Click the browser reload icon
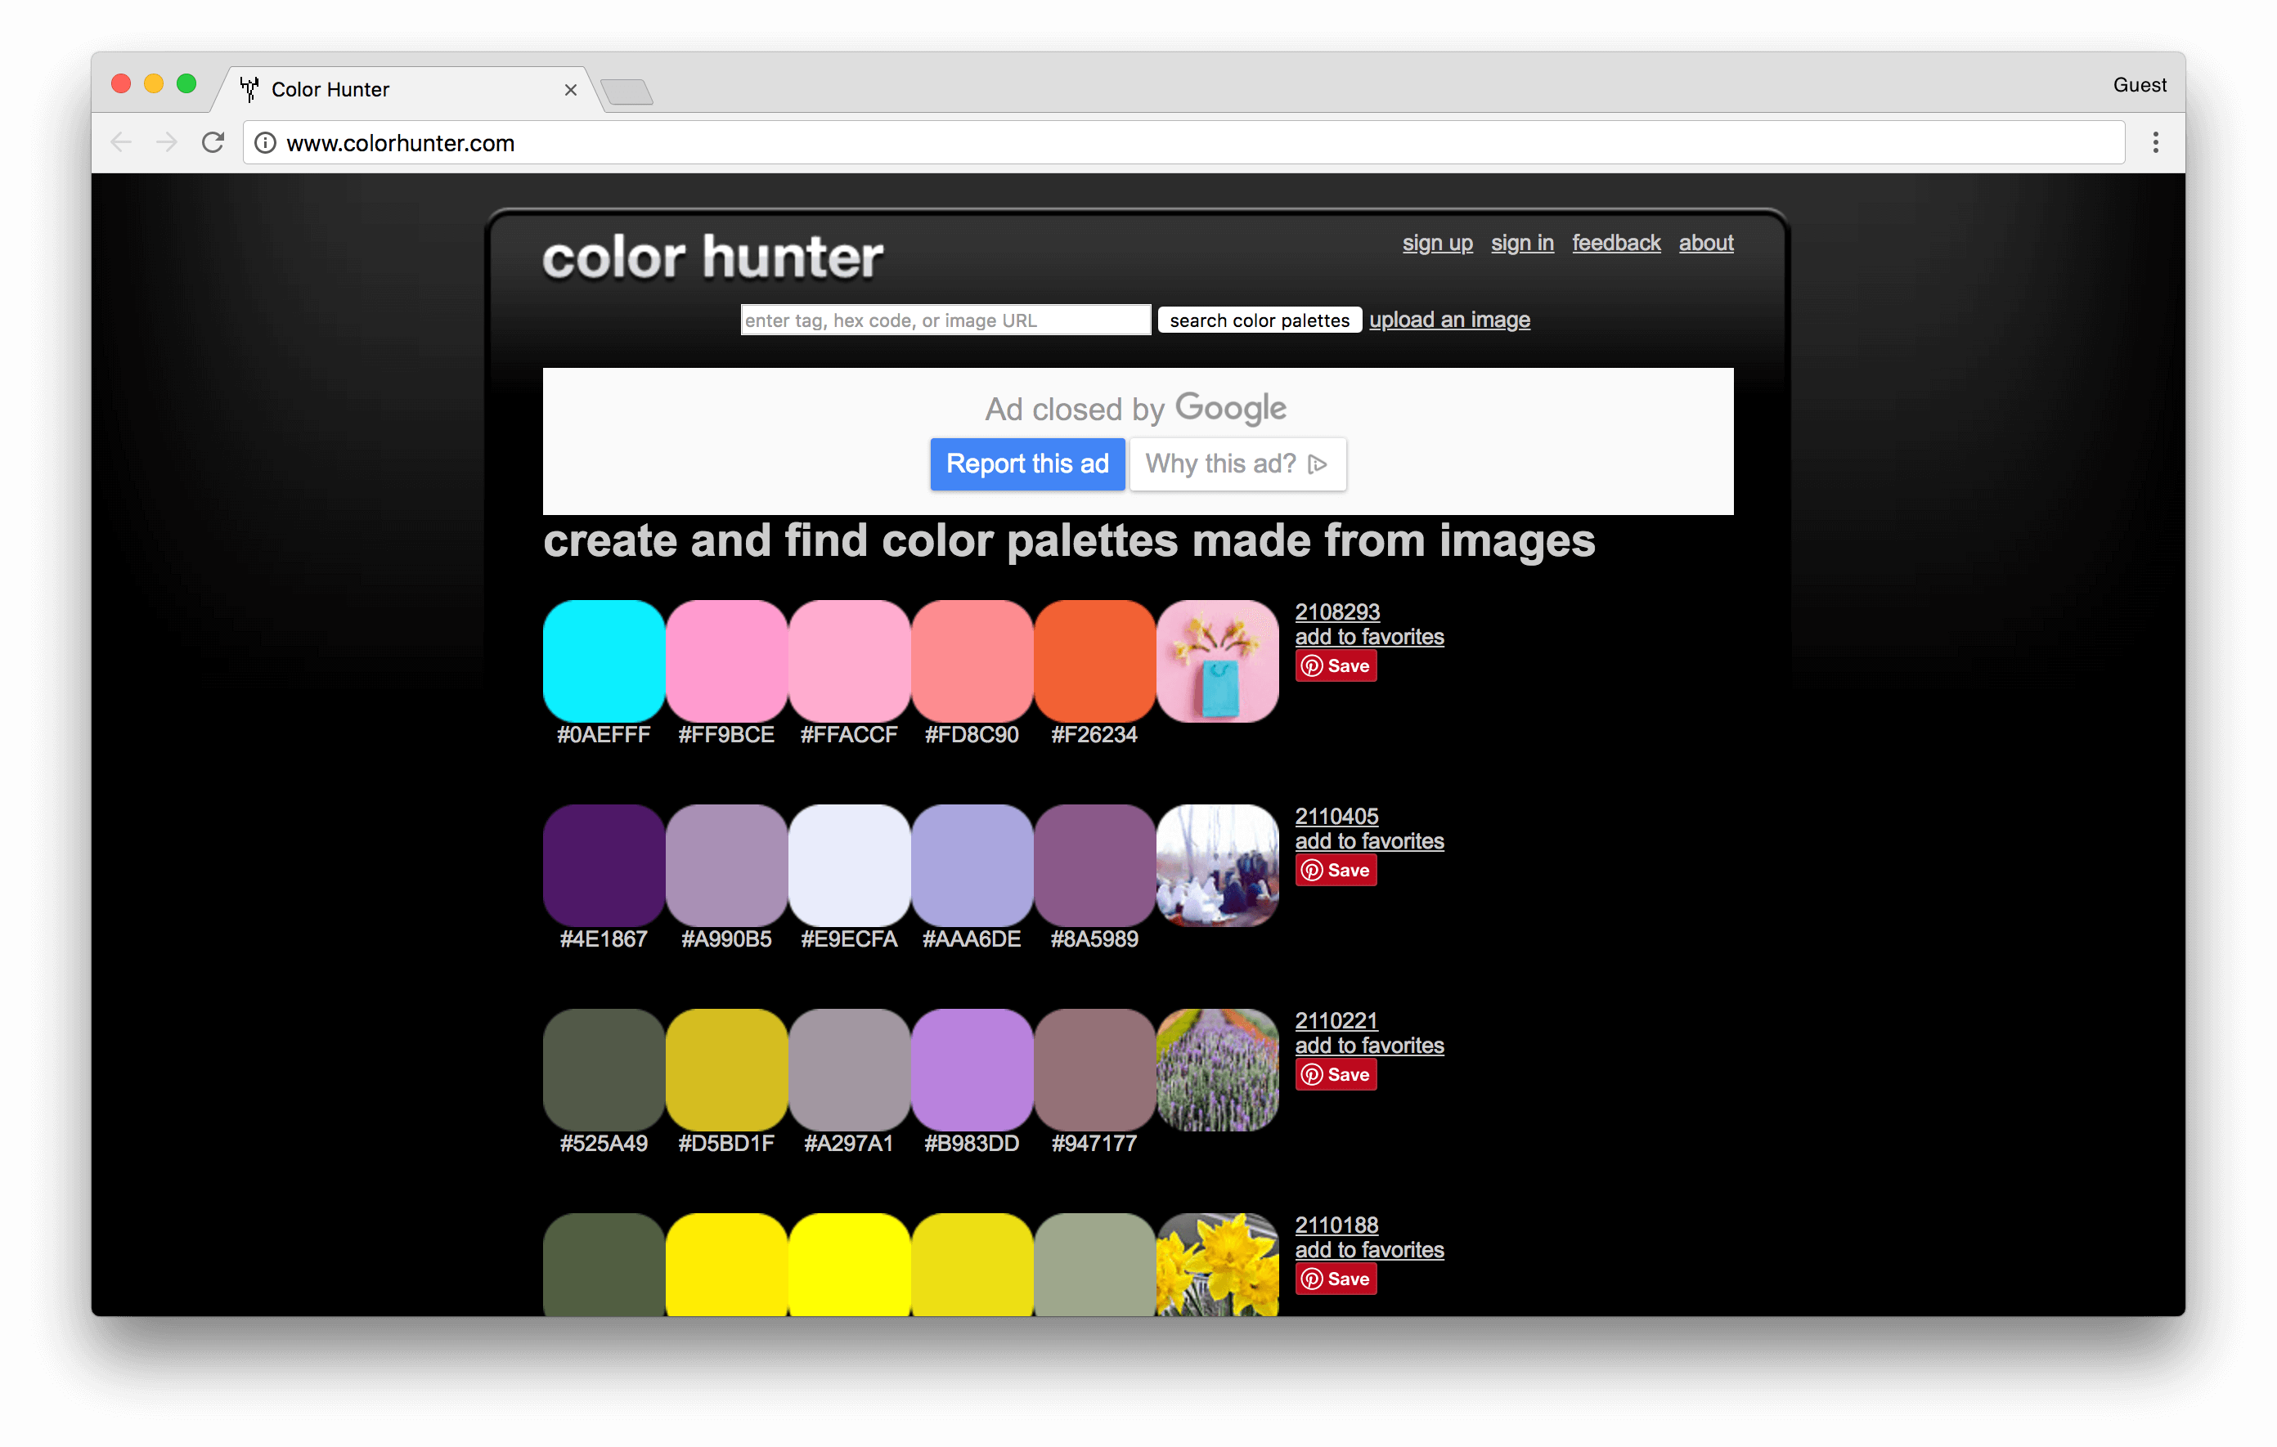 (213, 143)
